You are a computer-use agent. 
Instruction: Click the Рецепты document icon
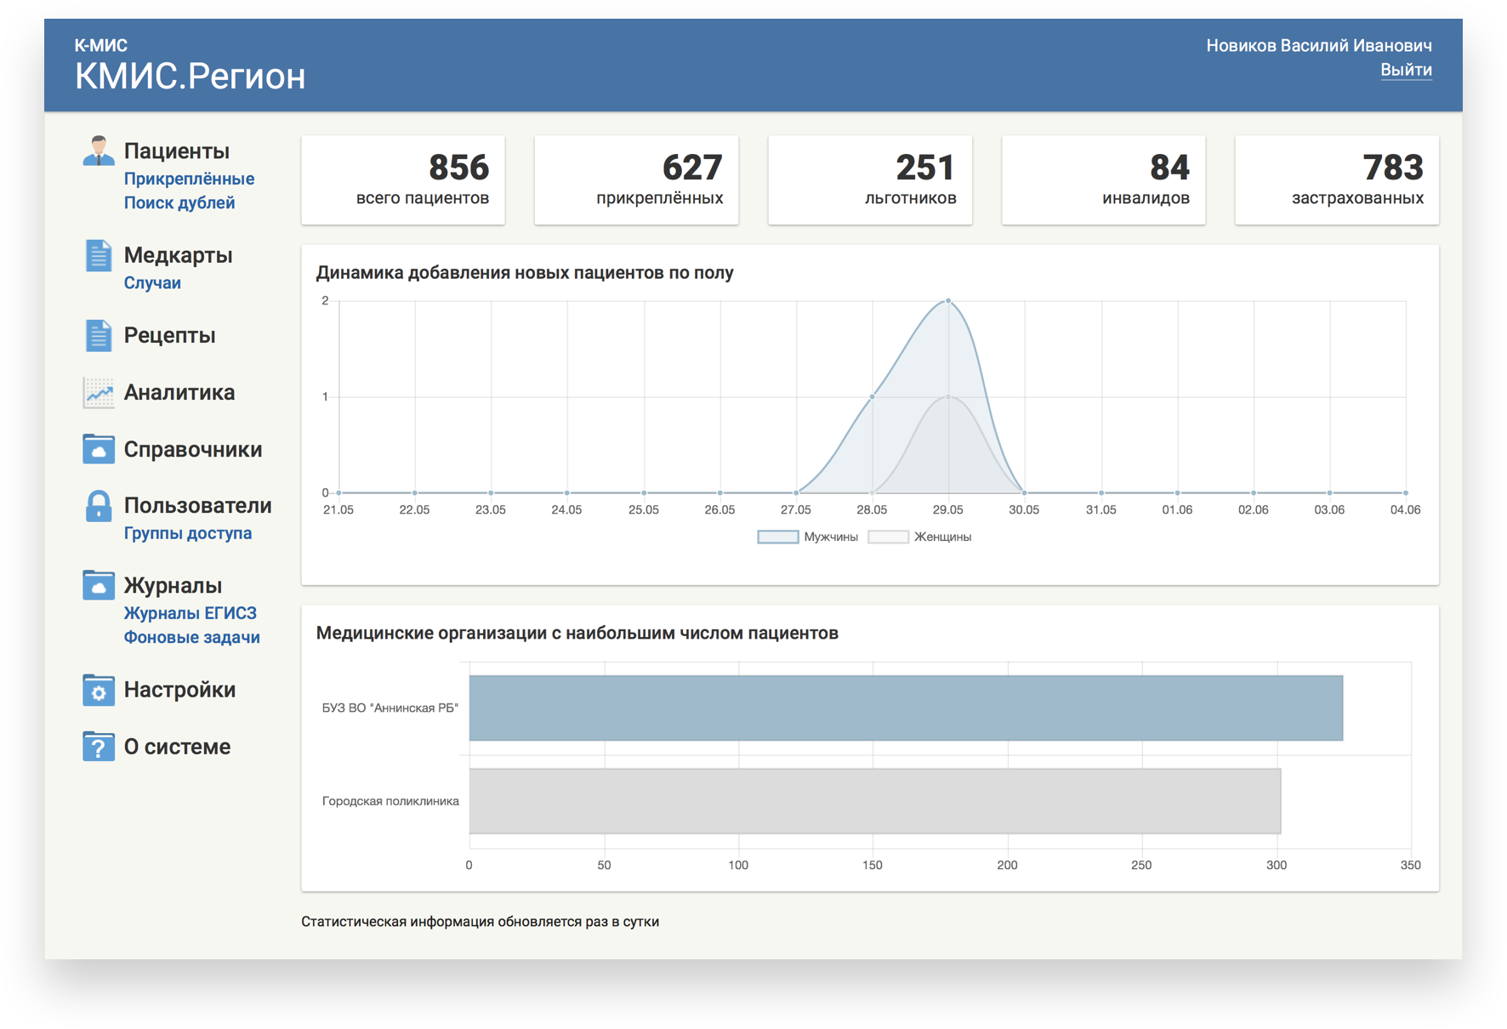[99, 335]
